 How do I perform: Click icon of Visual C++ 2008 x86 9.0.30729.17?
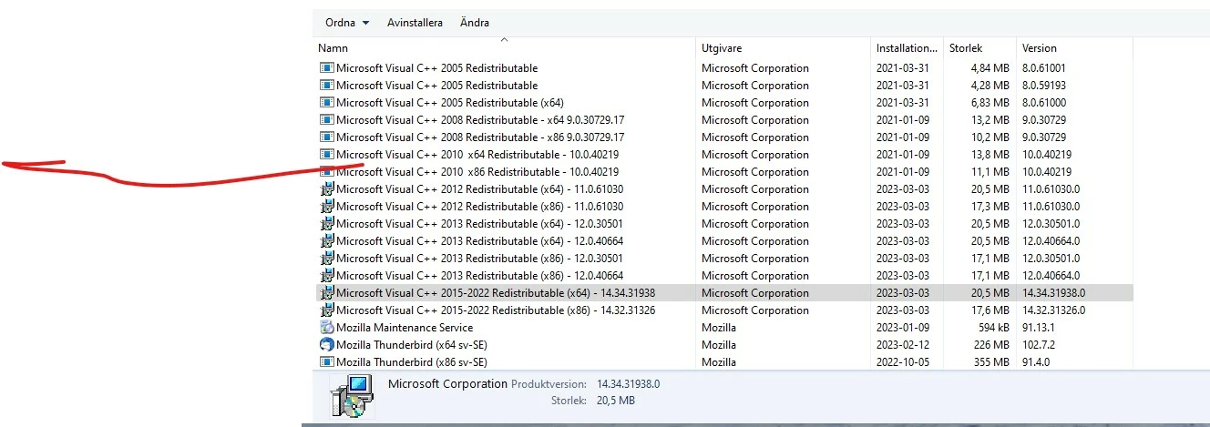[x=327, y=137]
